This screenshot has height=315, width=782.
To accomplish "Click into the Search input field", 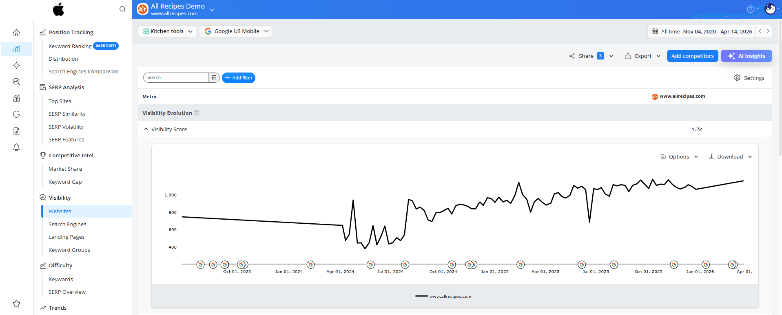I will (176, 77).
